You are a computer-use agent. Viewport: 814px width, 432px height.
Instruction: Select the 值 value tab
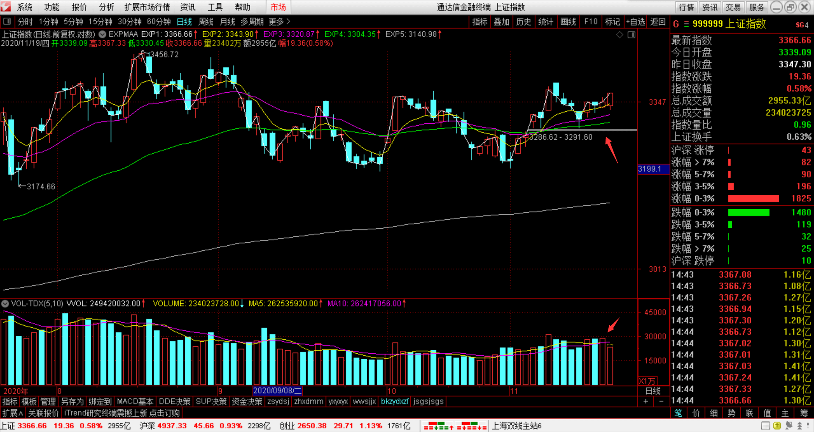click(767, 413)
